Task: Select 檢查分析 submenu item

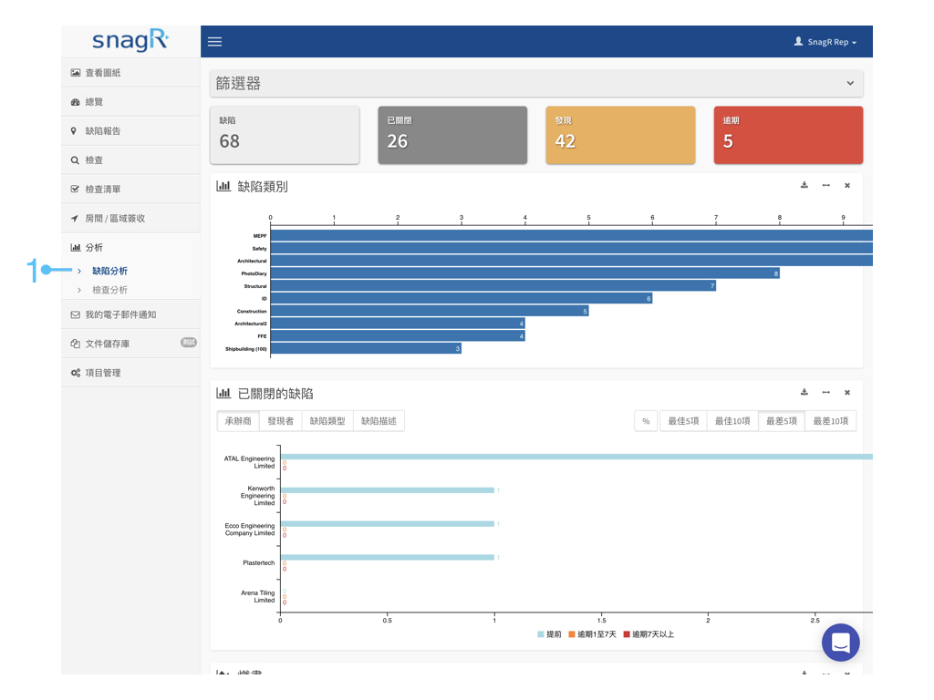Action: (x=109, y=290)
